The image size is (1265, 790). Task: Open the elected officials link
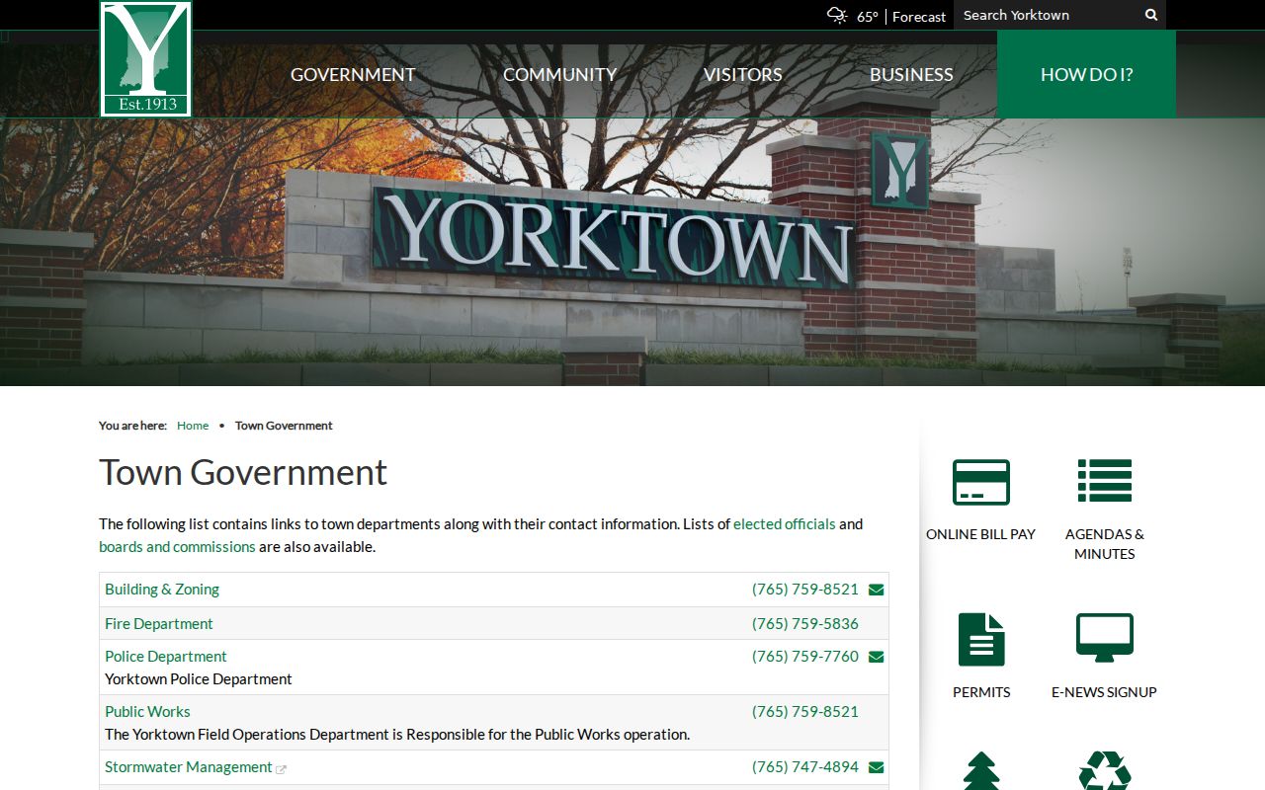click(x=785, y=524)
